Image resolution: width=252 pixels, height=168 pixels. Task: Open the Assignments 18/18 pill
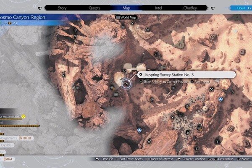tap(16, 138)
